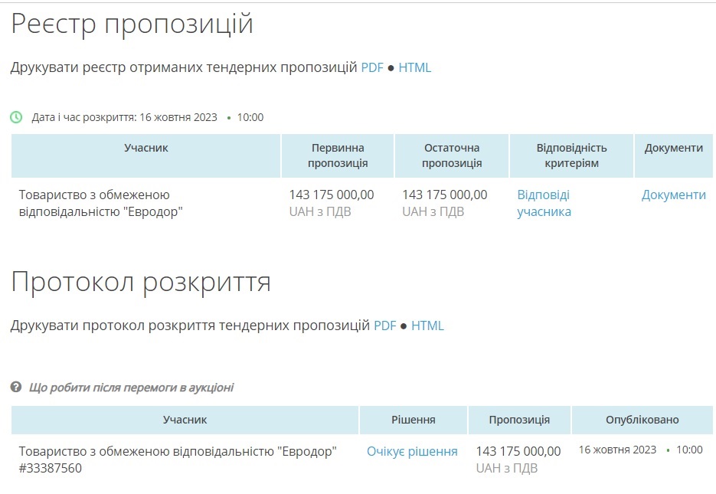The height and width of the screenshot is (494, 716).
Task: Open HTML version of disclosure protocol
Action: [x=427, y=326]
